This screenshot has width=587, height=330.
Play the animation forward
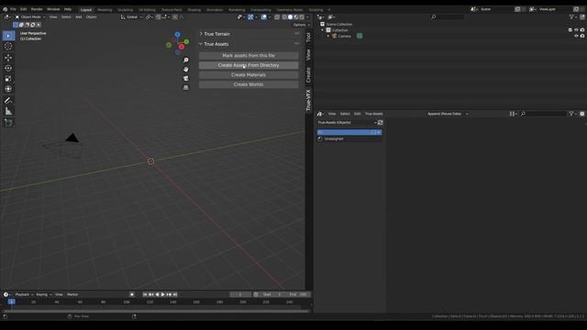tap(163, 294)
